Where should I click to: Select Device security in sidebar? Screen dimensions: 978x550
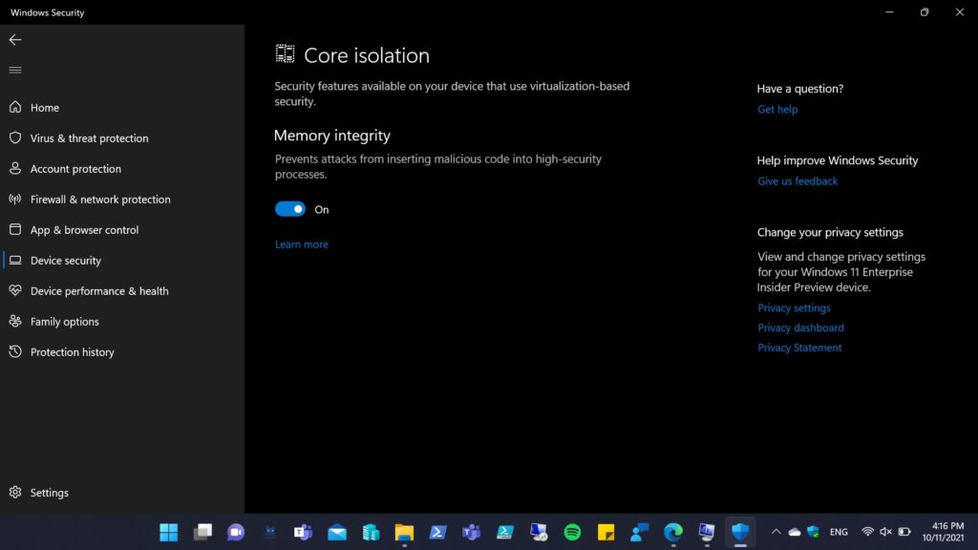click(65, 261)
